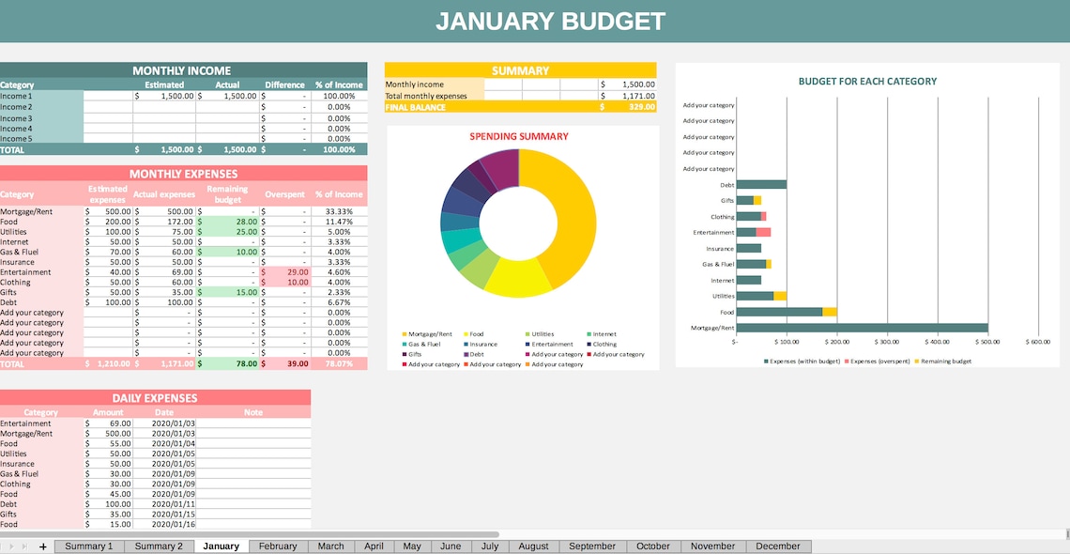Select the 329.00 final balance value
1070x554 pixels.
tap(628, 107)
